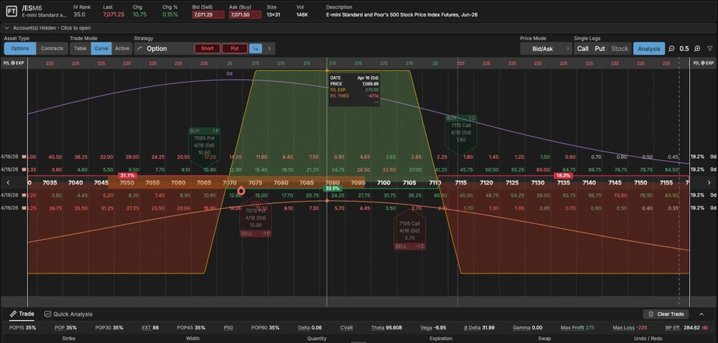This screenshot has width=718, height=343.
Task: Click the Trade tab link icon
Action: (13, 314)
